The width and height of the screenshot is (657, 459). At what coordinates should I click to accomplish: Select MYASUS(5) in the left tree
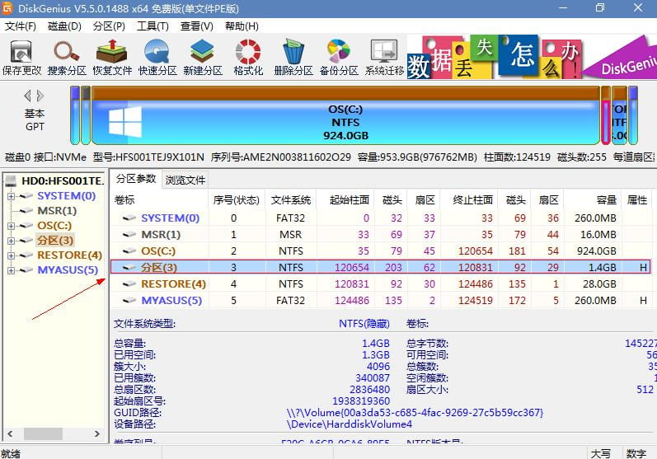pyautogui.click(x=68, y=270)
